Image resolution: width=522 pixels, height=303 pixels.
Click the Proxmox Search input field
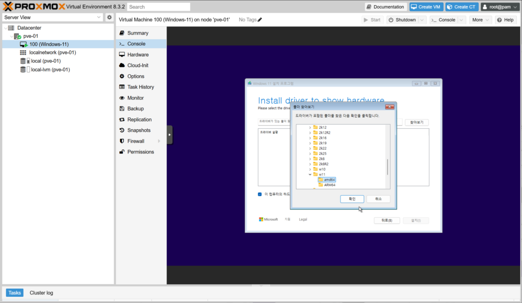pos(159,7)
